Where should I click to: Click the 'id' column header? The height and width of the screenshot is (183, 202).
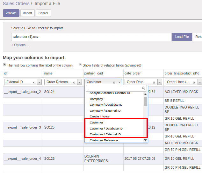(x=23, y=73)
